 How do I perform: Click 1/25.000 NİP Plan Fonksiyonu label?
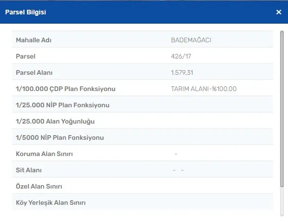click(63, 105)
